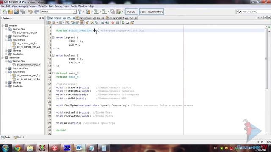The image size is (271, 152).
Task: Open the Navigate menu
Action: click(23, 6)
